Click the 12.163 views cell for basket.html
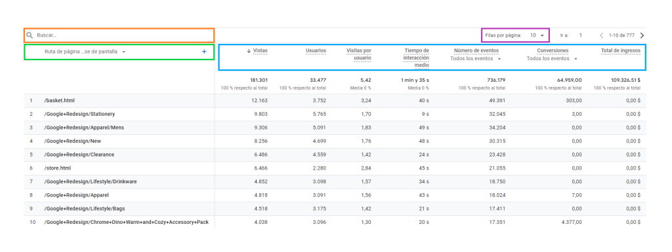This screenshot has height=252, width=672. [x=260, y=101]
